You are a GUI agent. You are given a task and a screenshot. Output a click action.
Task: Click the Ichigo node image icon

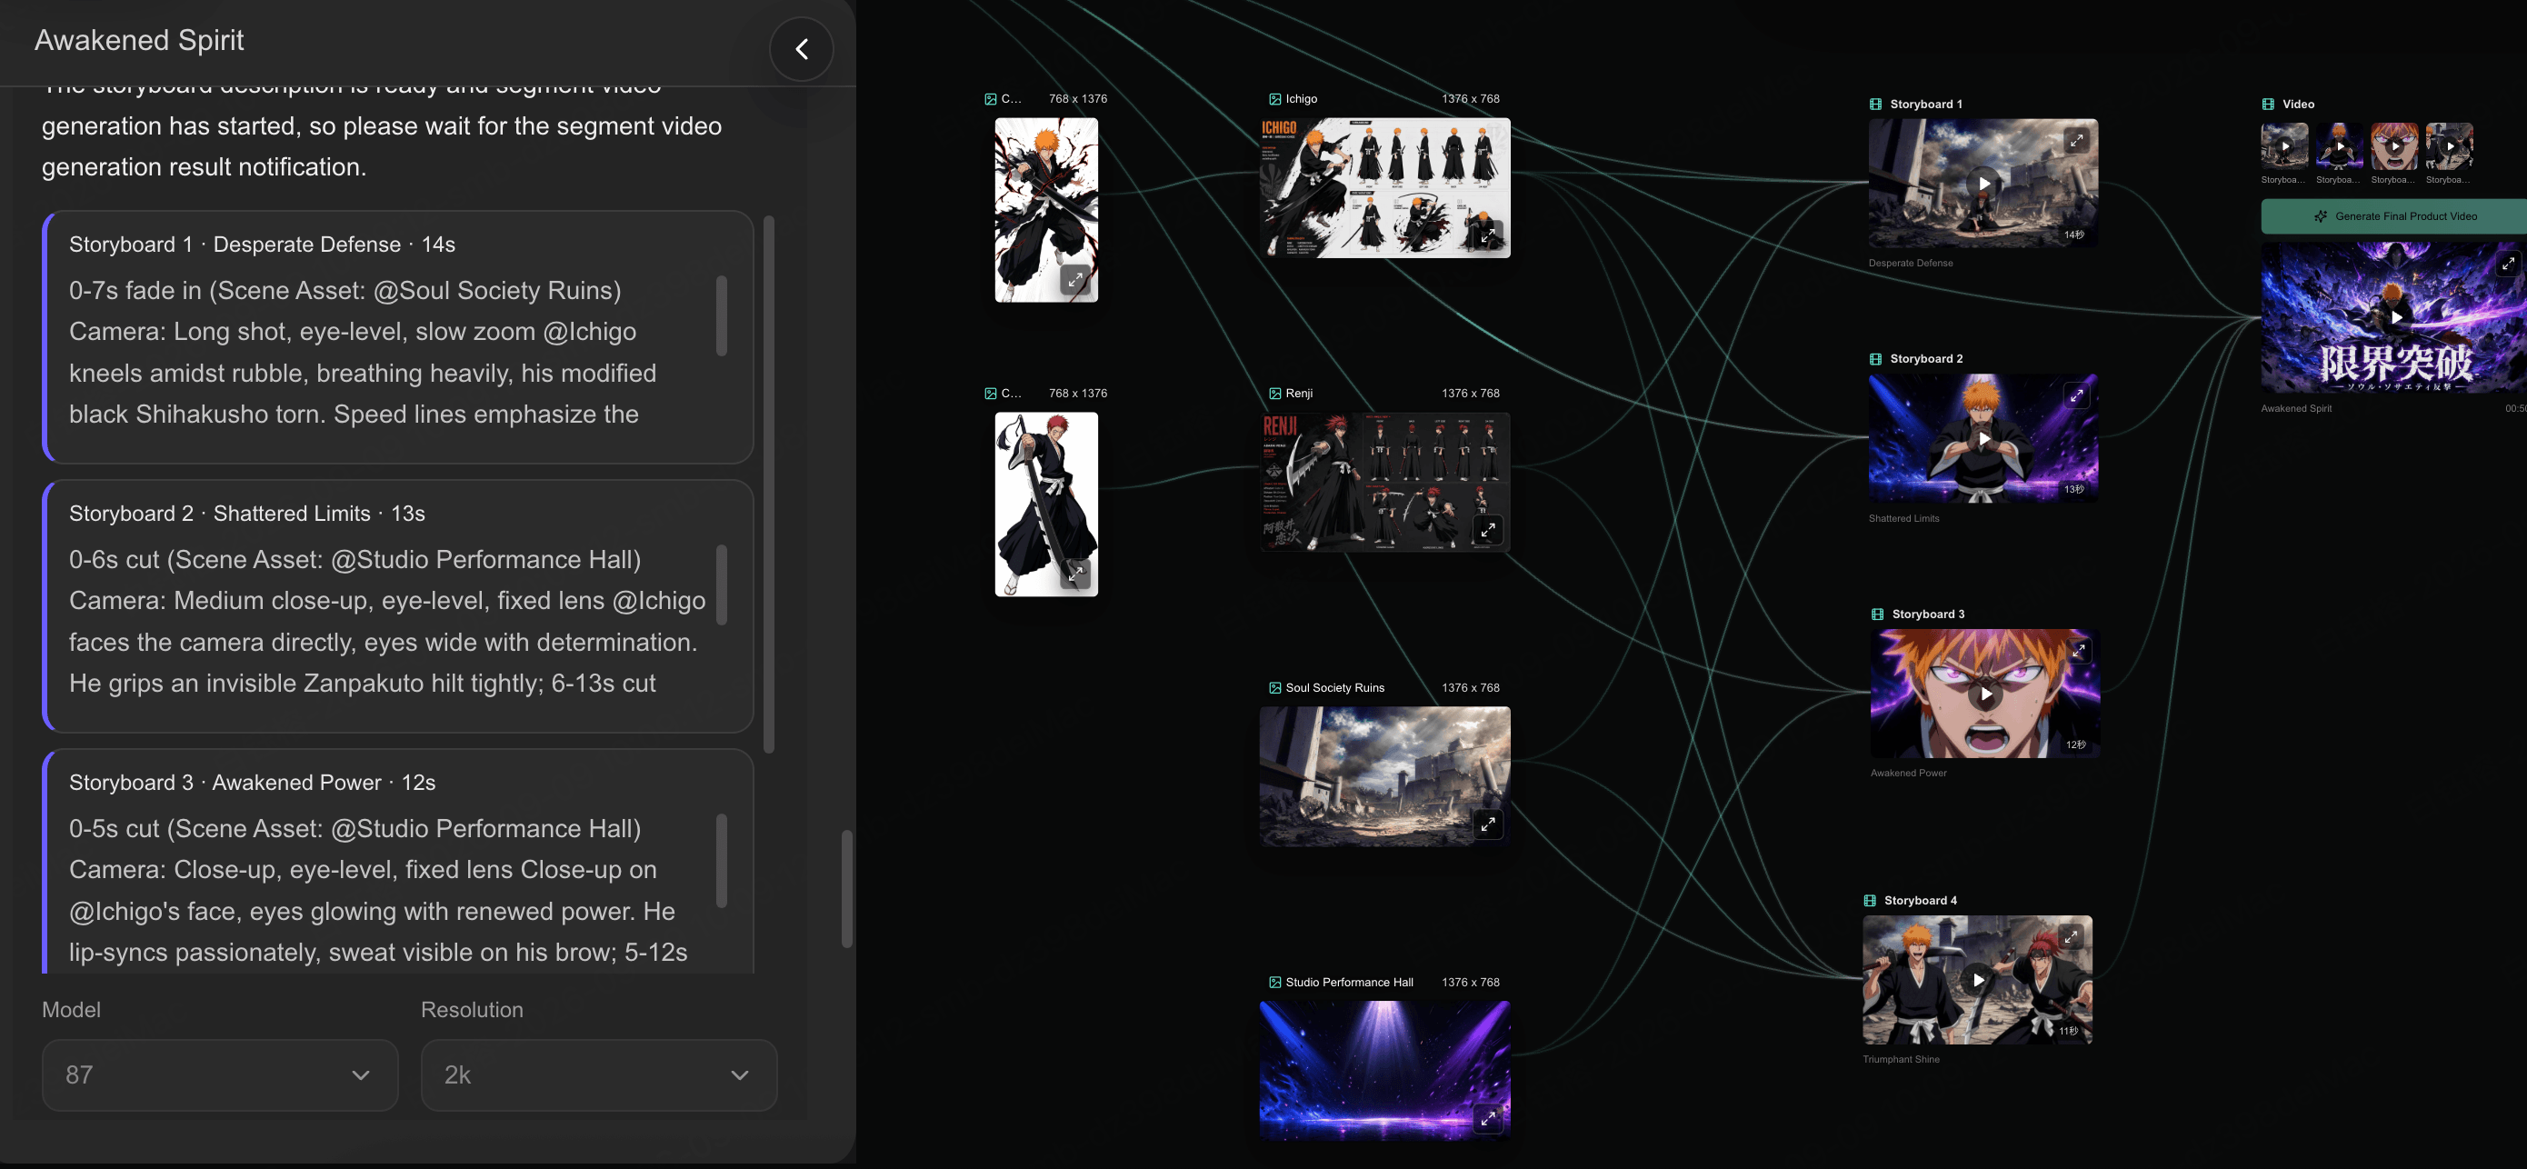(1274, 99)
